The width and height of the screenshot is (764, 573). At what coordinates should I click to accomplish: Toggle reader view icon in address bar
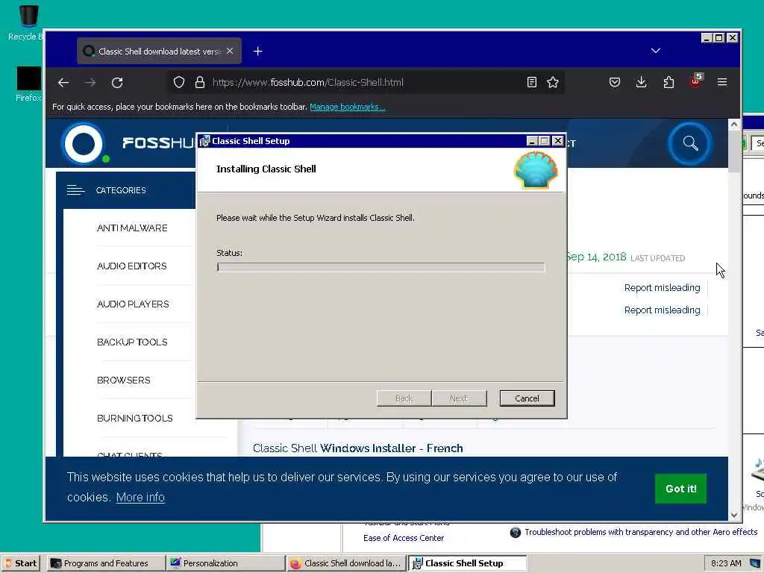pos(531,82)
